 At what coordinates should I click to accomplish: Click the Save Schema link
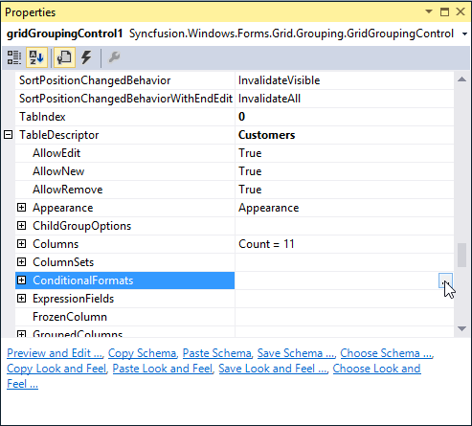pos(296,353)
